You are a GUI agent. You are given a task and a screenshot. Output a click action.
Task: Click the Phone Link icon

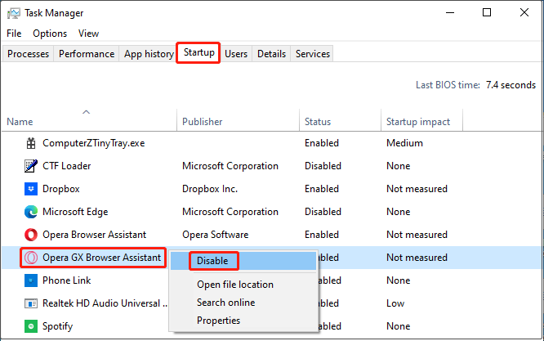tap(31, 280)
